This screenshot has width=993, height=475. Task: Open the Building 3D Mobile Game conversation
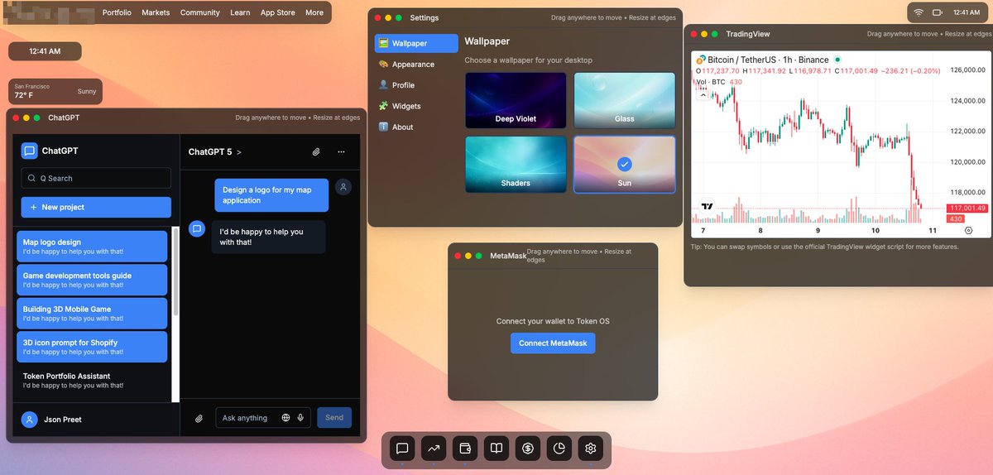(92, 314)
